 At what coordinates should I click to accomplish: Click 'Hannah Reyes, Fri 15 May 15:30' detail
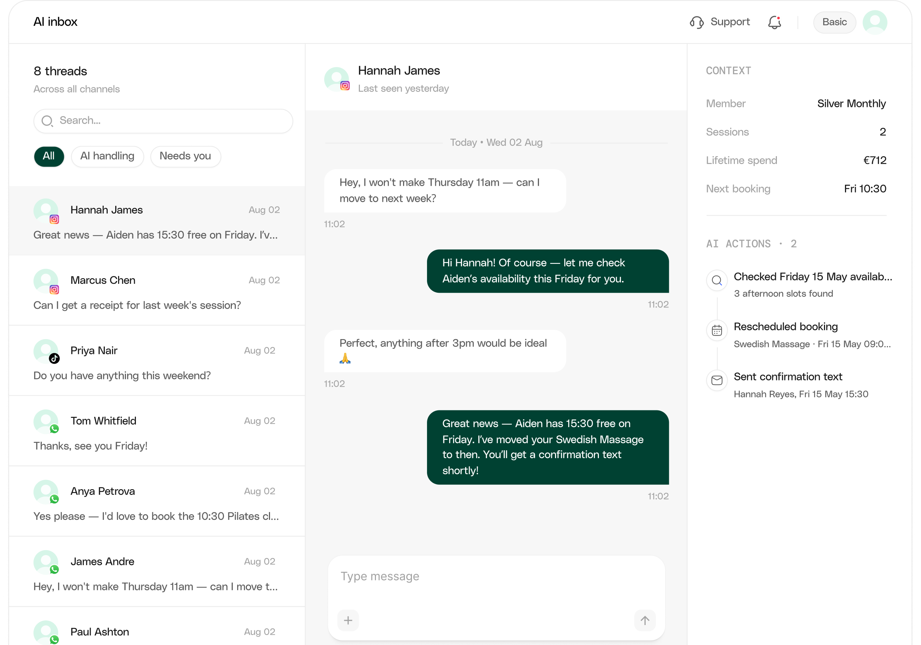pyautogui.click(x=801, y=394)
